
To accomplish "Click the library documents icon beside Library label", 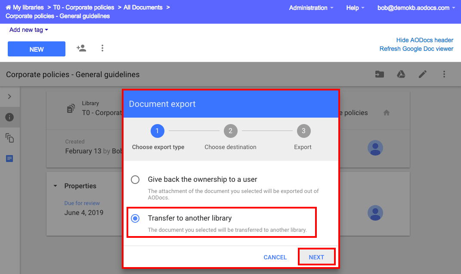I will pyautogui.click(x=71, y=109).
